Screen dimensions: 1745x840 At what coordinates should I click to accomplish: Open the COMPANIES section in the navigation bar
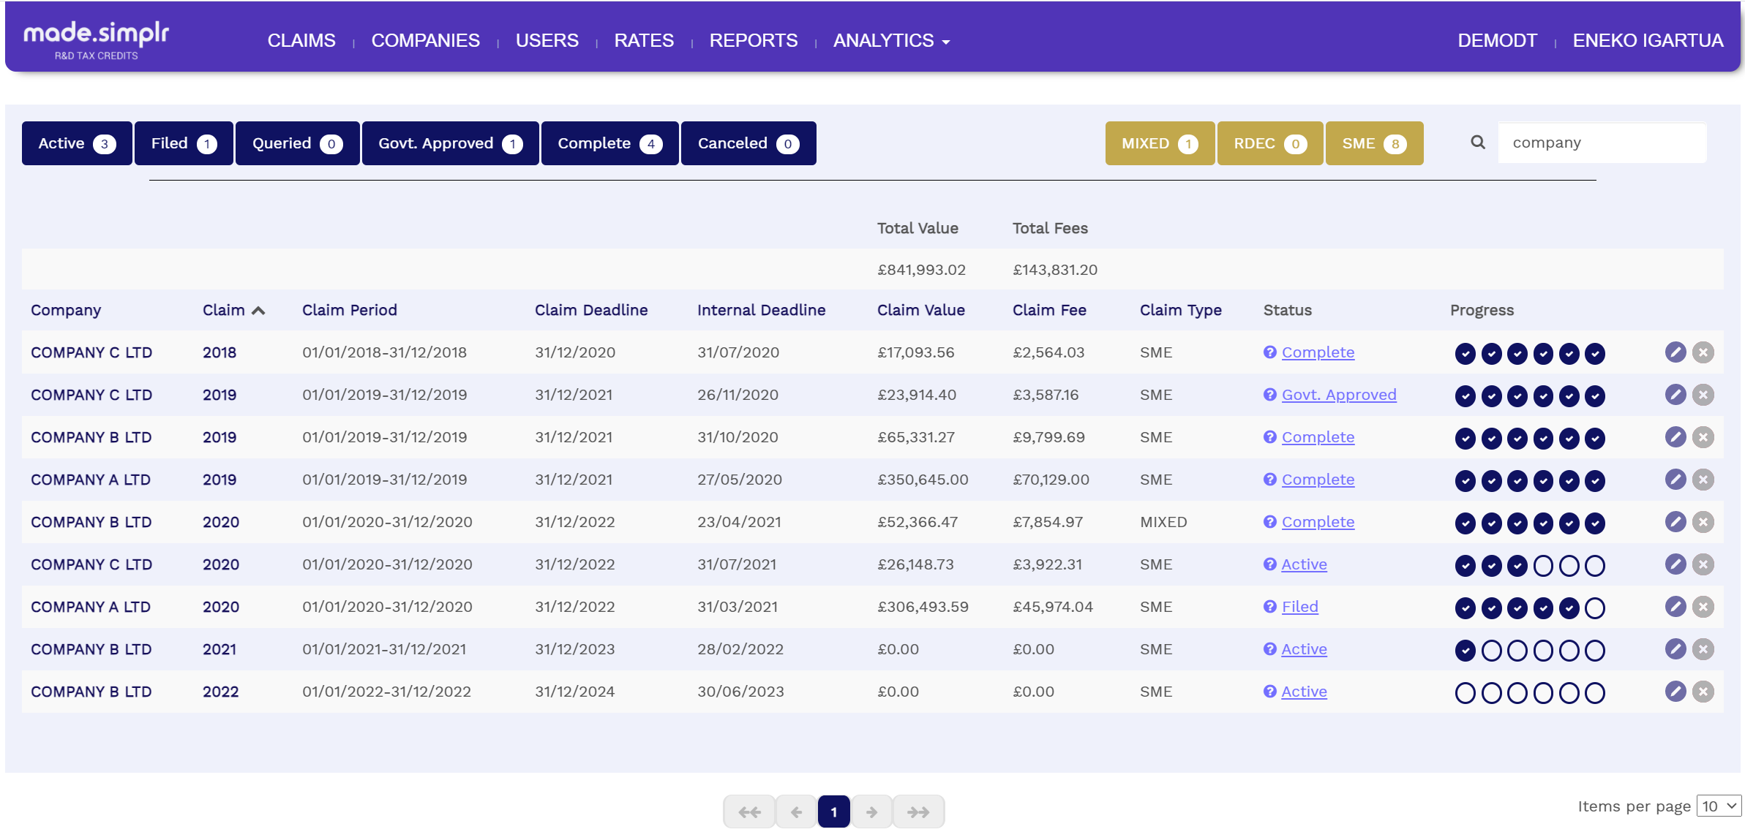425,40
